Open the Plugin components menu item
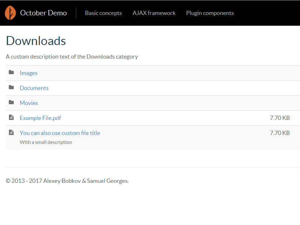The height and width of the screenshot is (225, 300). [210, 13]
